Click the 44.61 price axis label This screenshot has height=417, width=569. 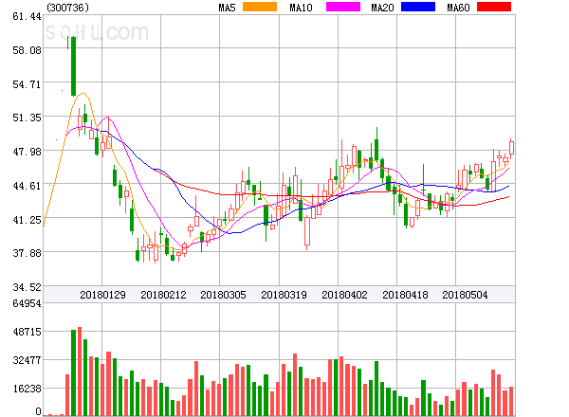27,186
